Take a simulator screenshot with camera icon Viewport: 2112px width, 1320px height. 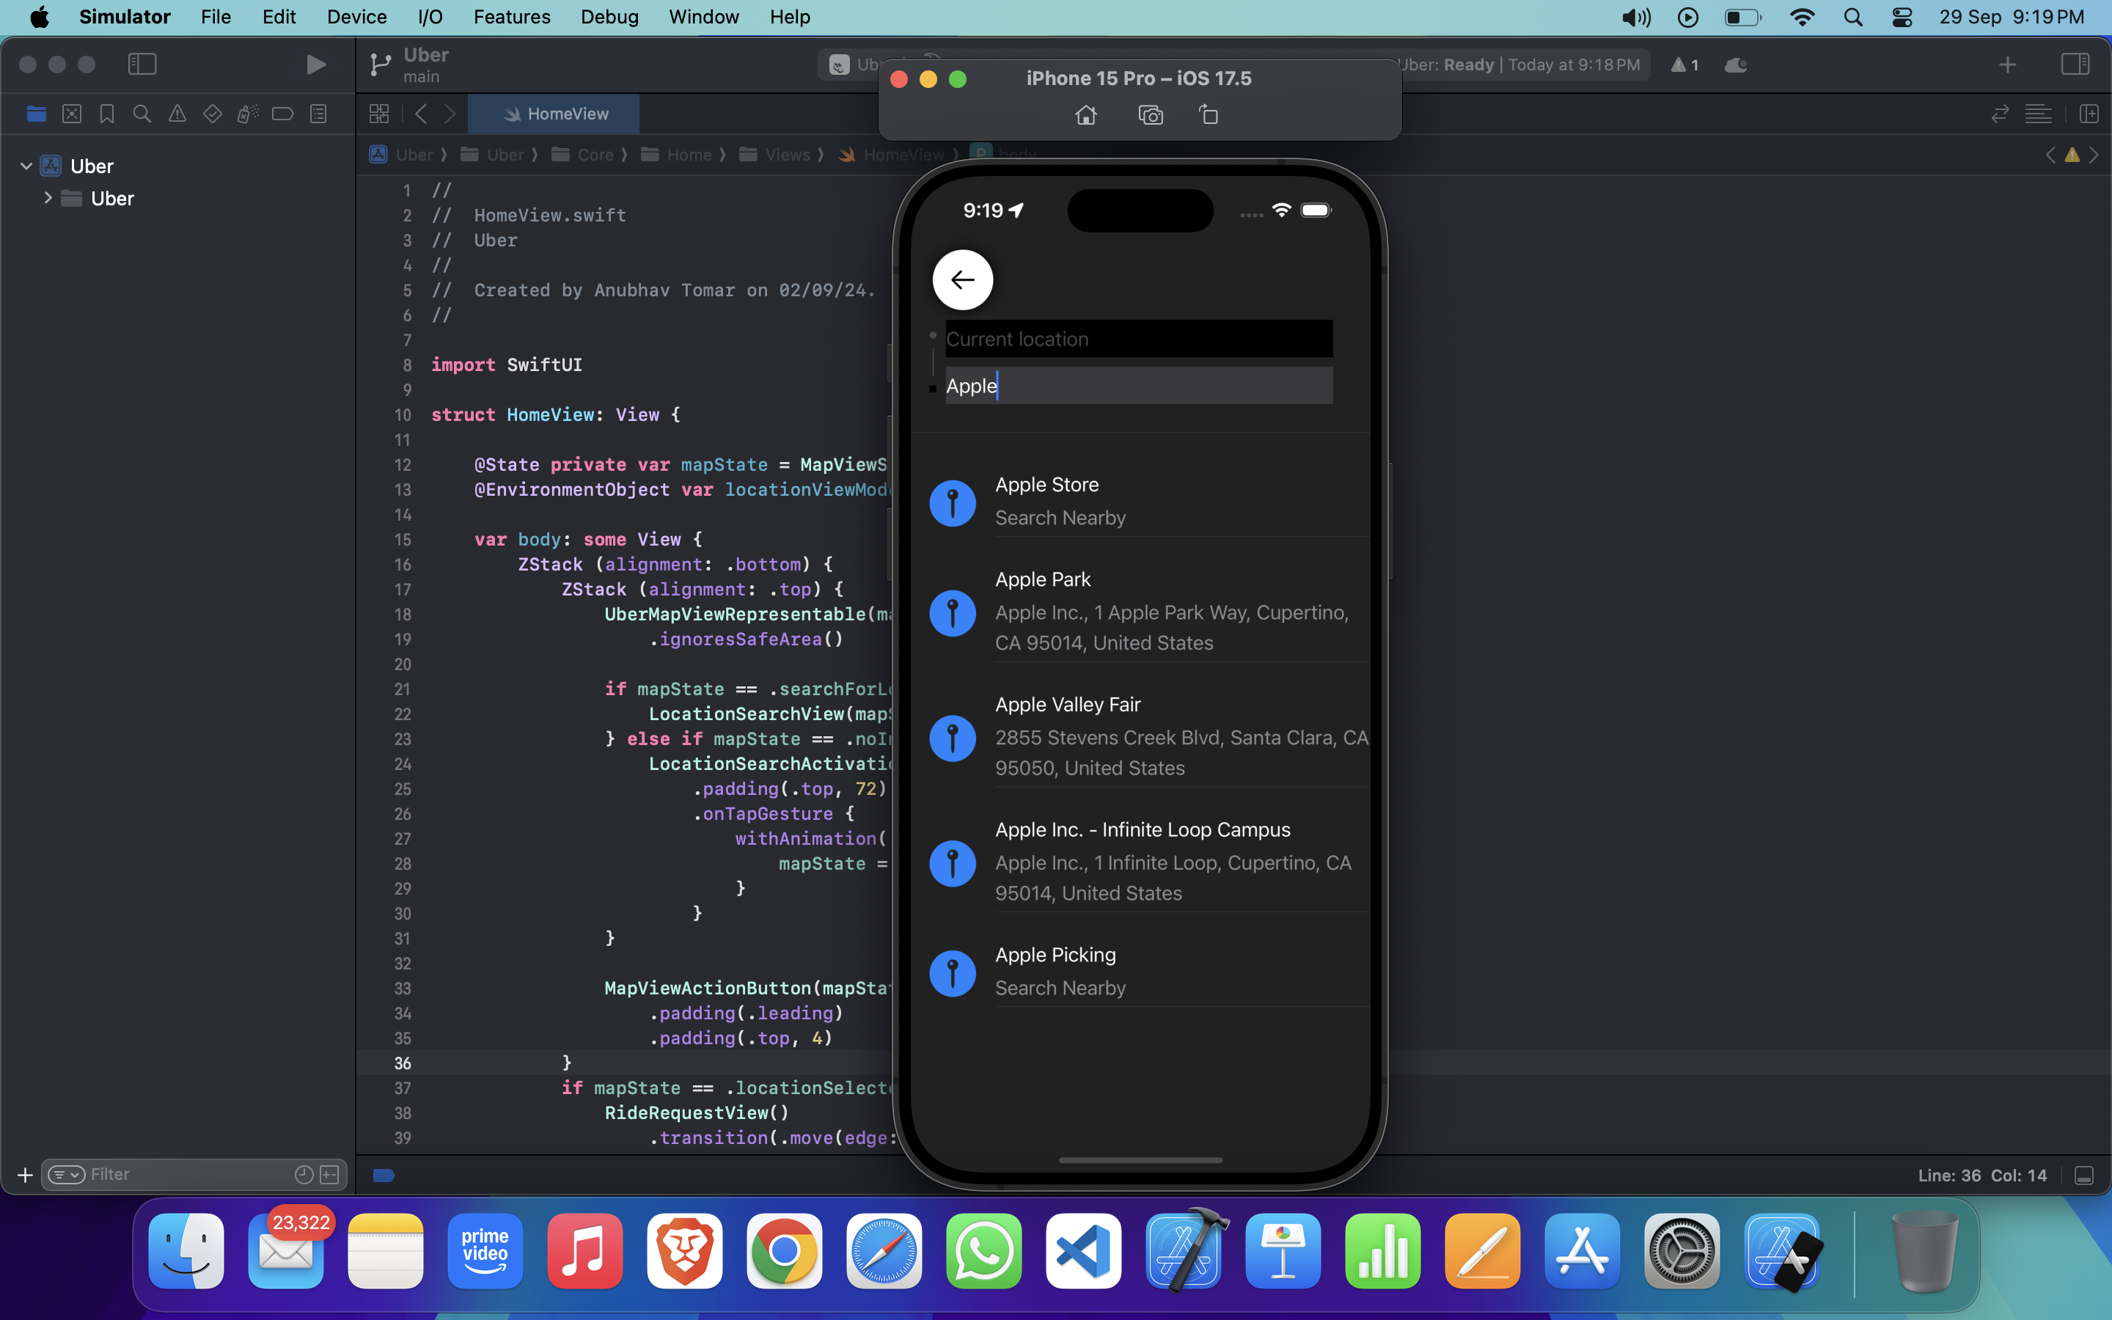pyautogui.click(x=1151, y=115)
